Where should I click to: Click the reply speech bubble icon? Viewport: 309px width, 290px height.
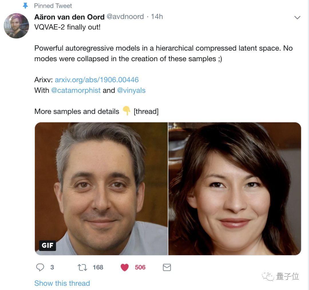(x=40, y=267)
